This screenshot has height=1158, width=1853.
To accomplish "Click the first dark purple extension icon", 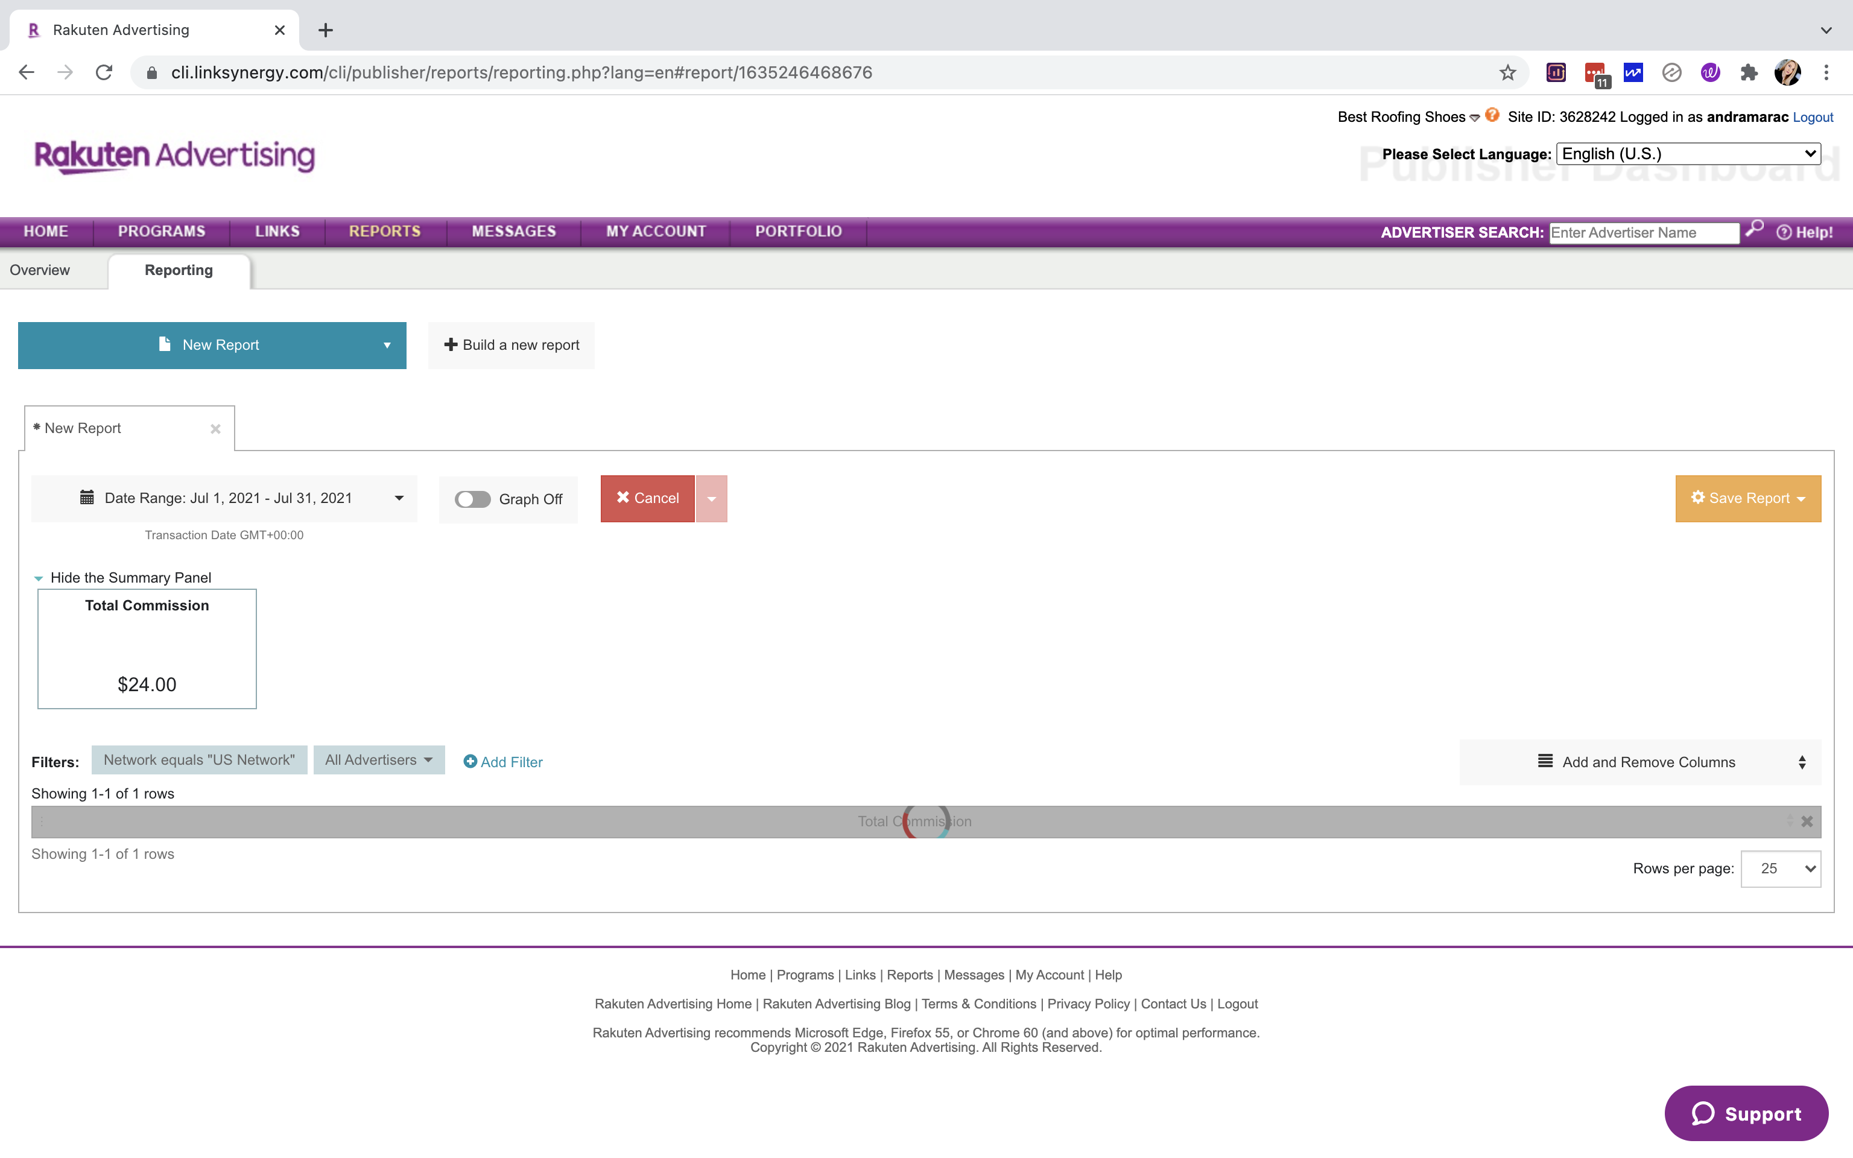I will [1556, 72].
